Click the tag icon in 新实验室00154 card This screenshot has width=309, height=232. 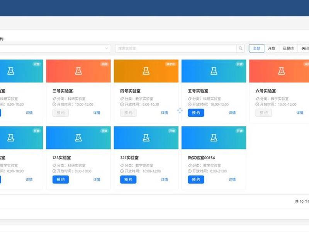(190, 165)
